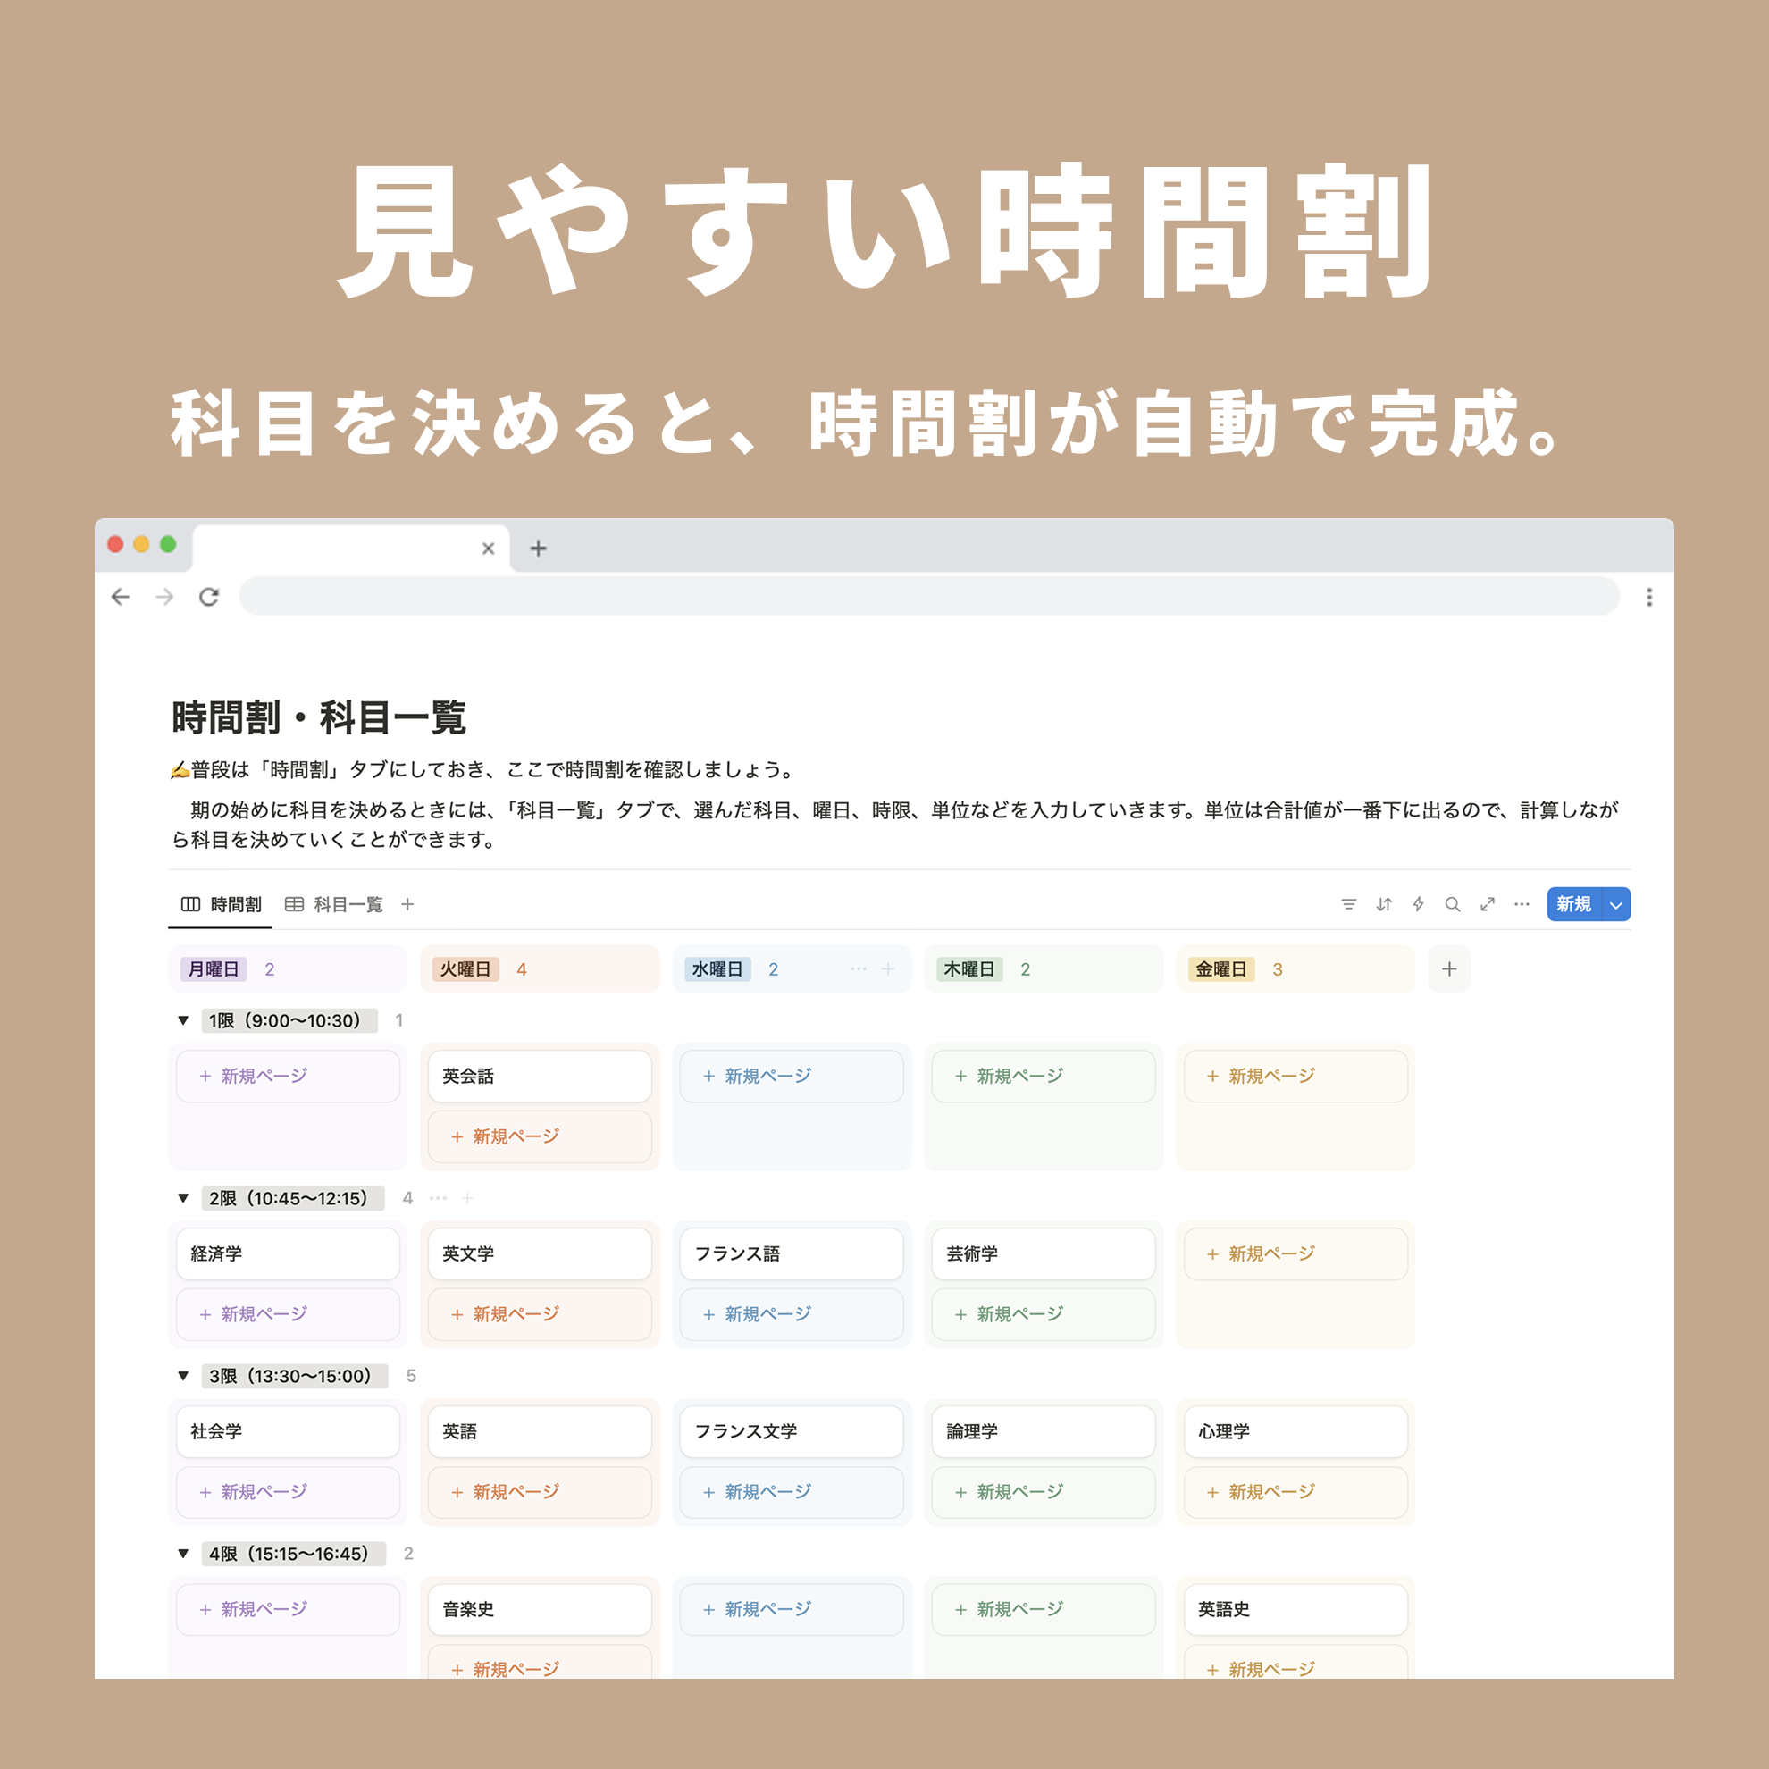Collapse the 3限 (13:30〜15:00) group
Image resolution: width=1769 pixels, height=1769 pixels.
(x=183, y=1375)
